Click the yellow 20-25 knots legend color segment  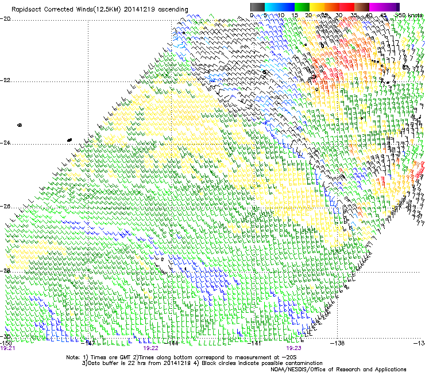point(317,7)
